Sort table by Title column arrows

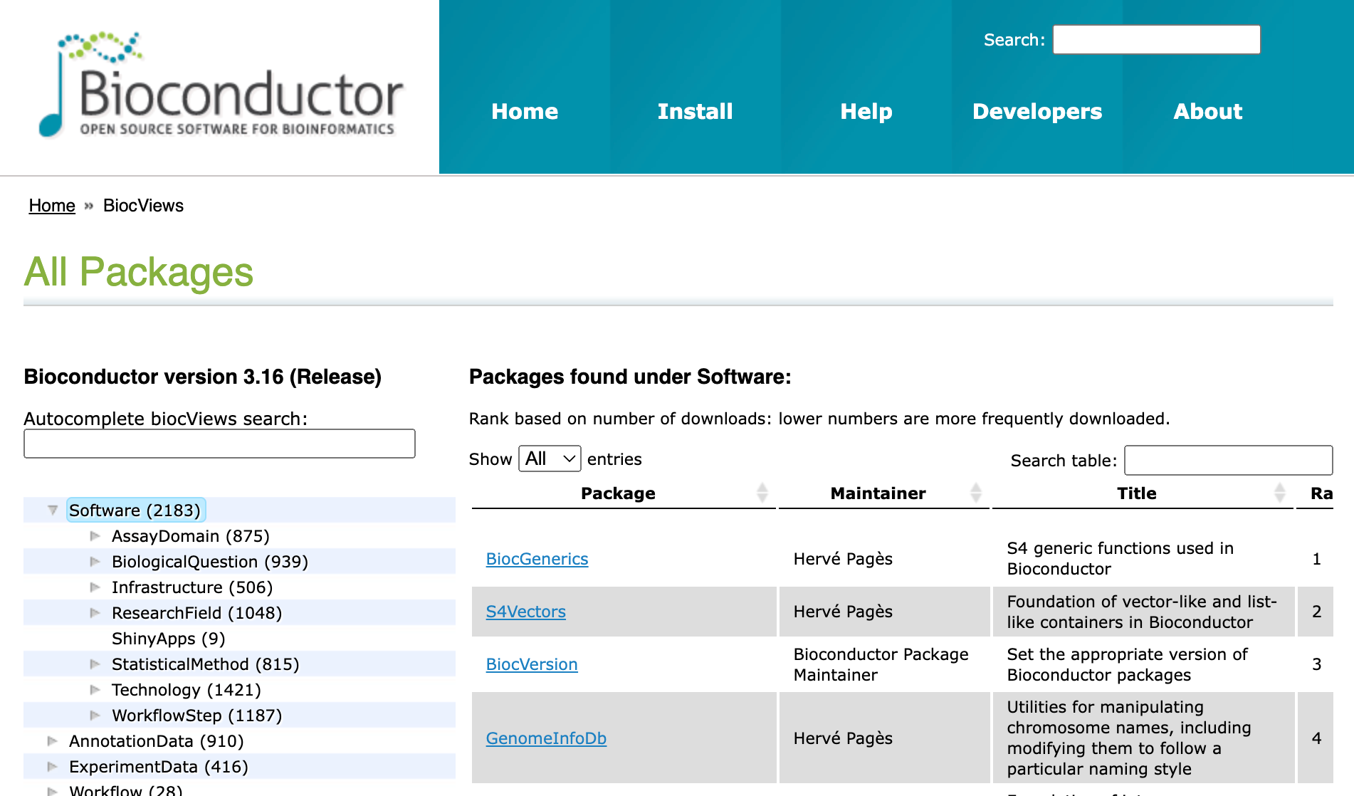(x=1279, y=493)
